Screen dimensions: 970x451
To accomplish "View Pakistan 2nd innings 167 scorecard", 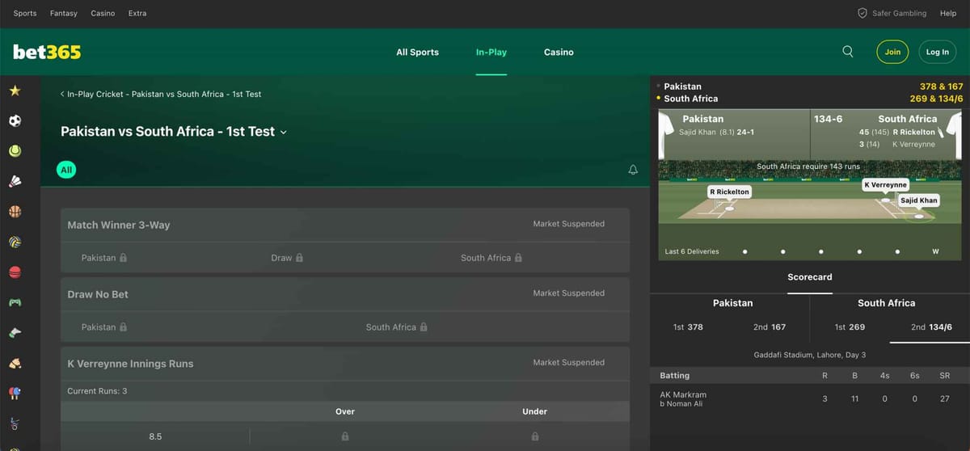I will [x=770, y=327].
